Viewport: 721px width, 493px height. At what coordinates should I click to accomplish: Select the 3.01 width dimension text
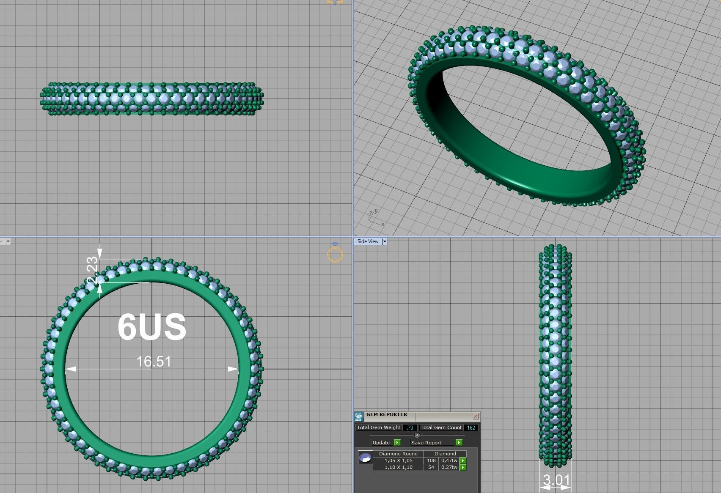556,480
